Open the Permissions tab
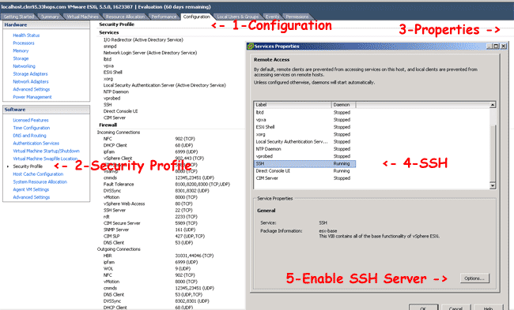The image size is (514, 310). point(297,17)
